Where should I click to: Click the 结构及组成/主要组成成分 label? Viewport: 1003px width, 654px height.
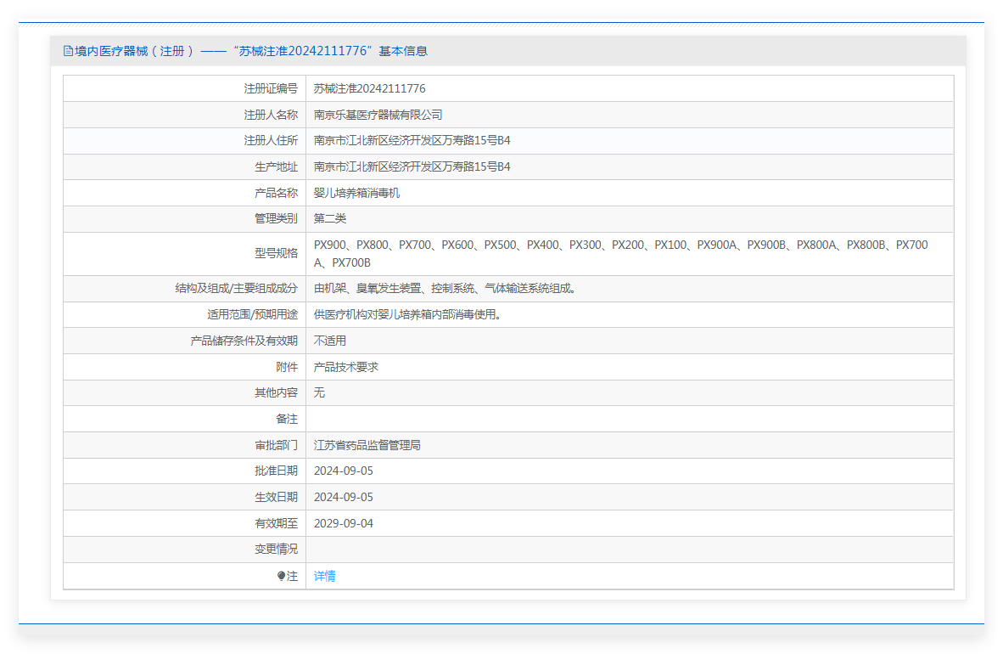click(x=237, y=288)
